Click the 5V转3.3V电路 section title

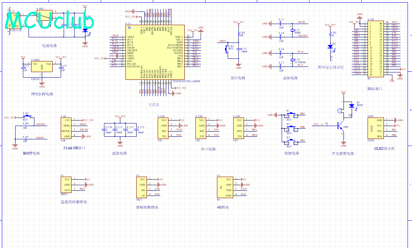pyautogui.click(x=42, y=94)
